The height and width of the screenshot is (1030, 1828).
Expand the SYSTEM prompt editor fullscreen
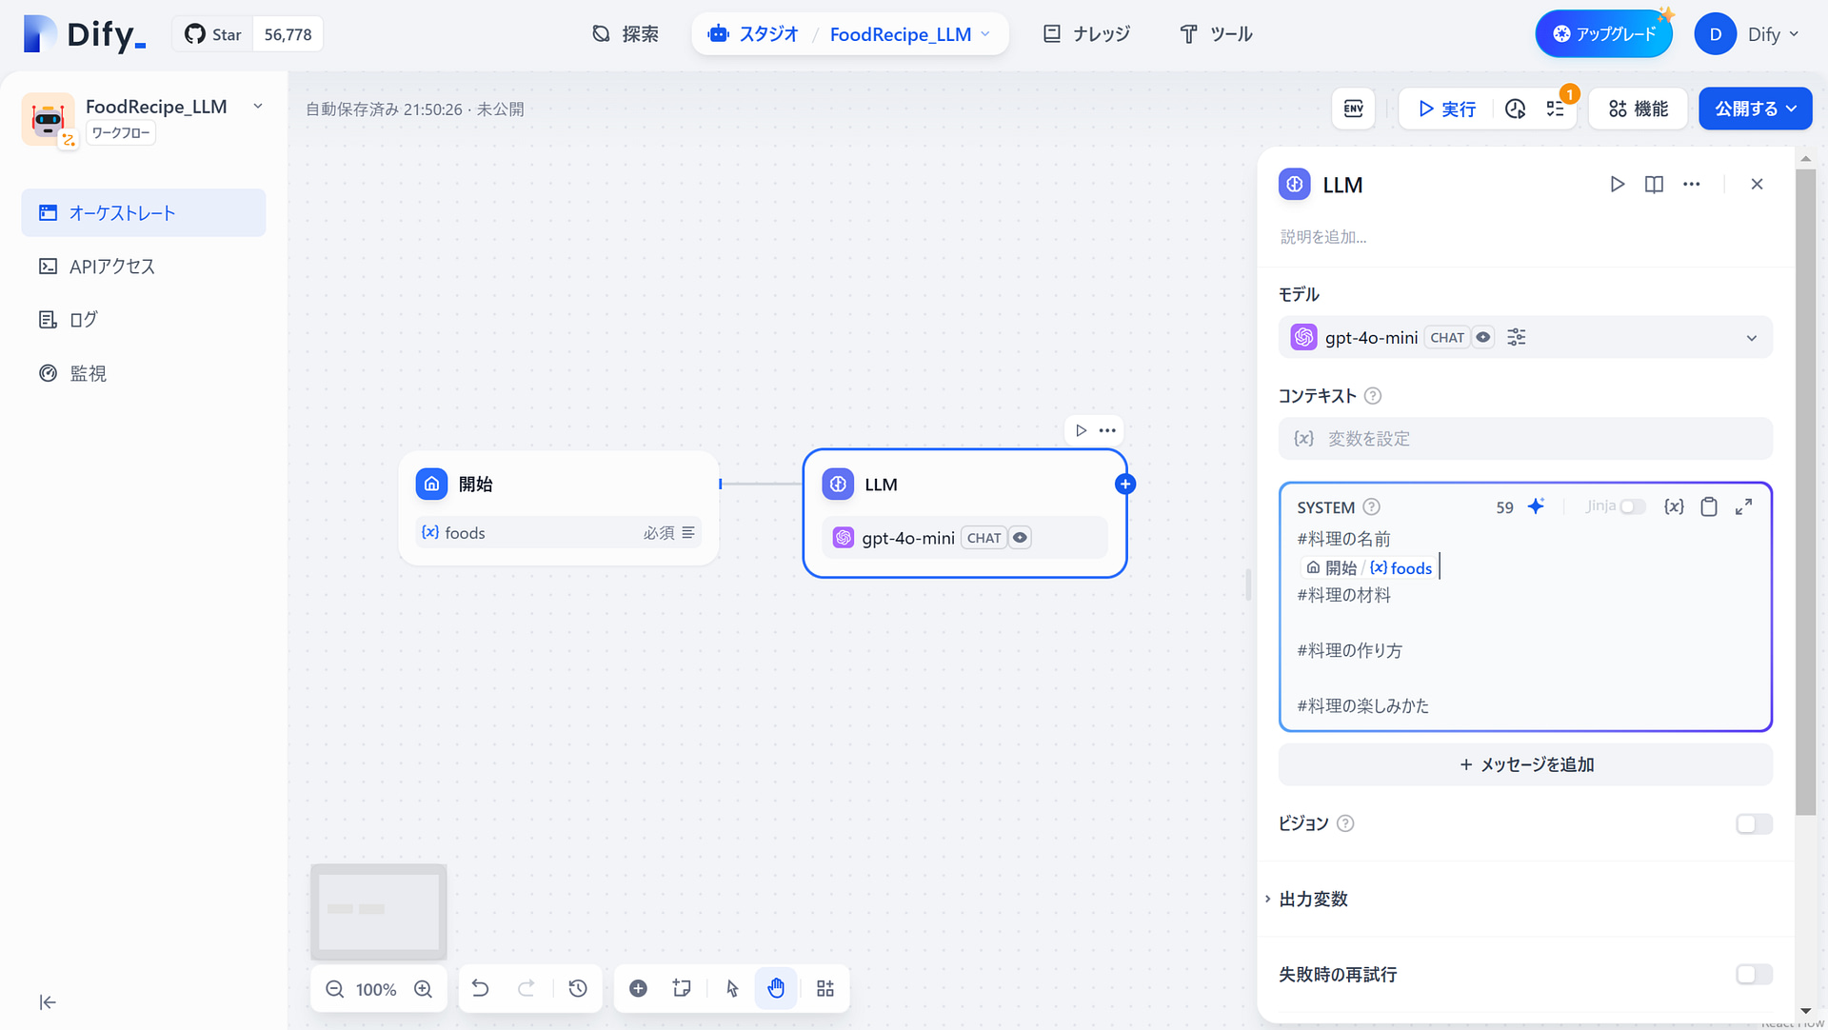1743,506
